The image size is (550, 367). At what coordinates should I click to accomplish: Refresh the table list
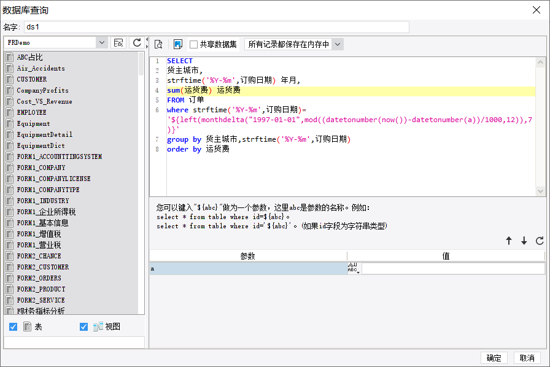pos(137,43)
